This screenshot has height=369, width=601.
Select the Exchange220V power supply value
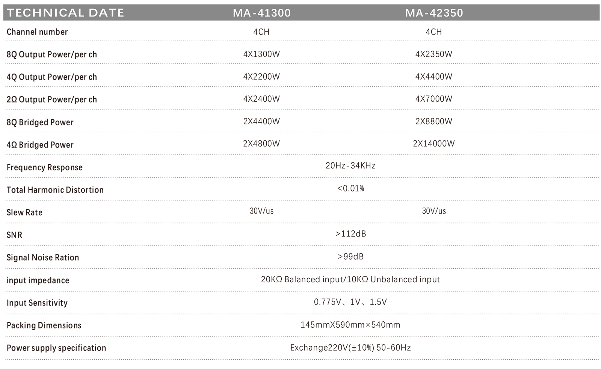[x=350, y=348]
